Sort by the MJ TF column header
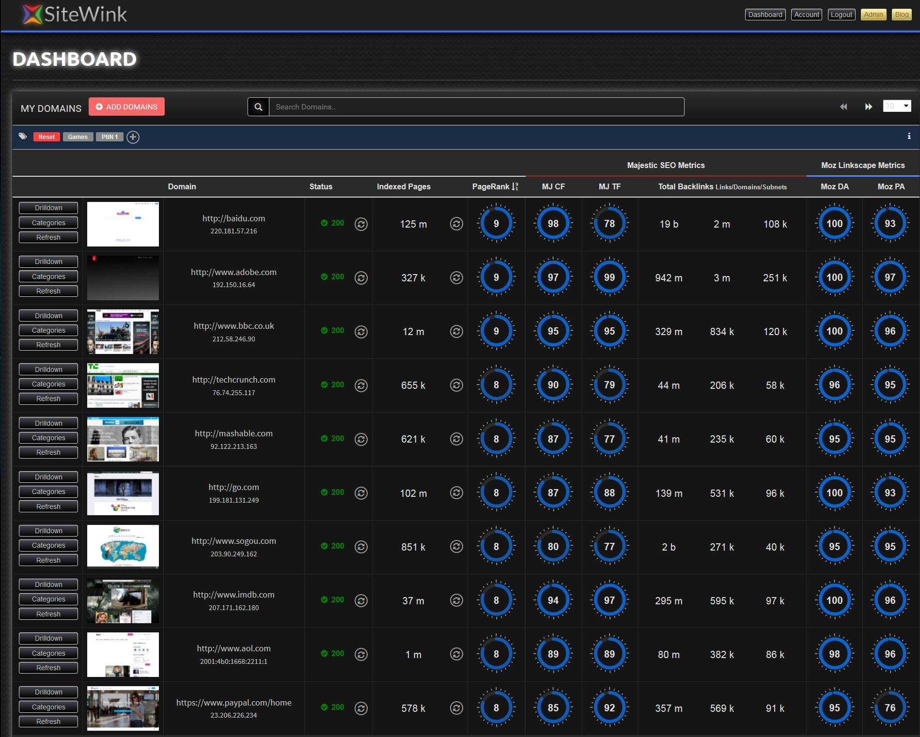 (609, 186)
